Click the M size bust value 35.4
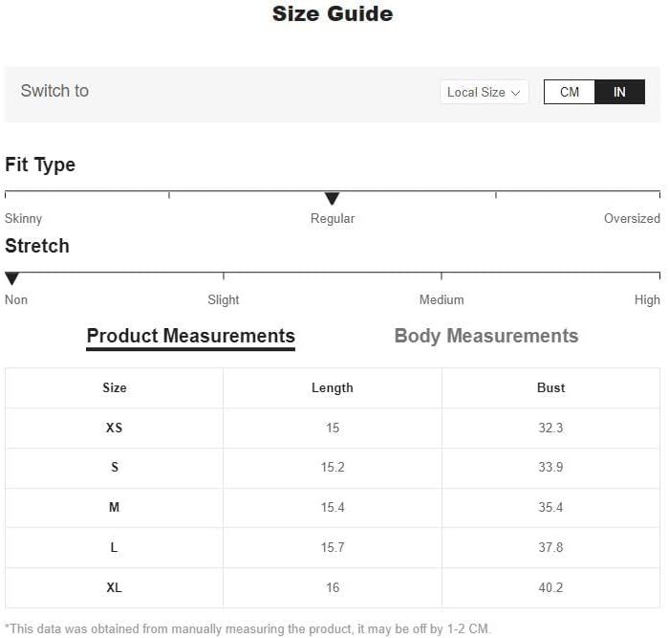The width and height of the screenshot is (669, 638). coord(550,507)
